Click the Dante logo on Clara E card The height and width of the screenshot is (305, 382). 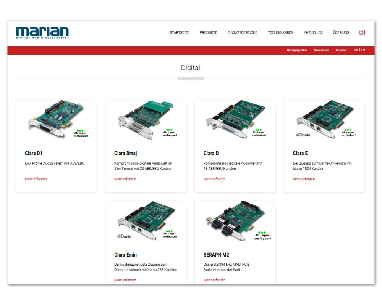click(x=303, y=135)
